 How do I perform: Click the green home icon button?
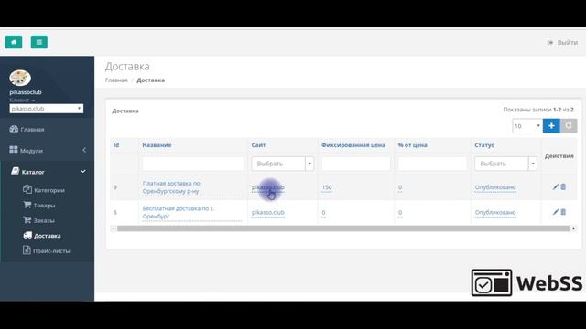14,42
